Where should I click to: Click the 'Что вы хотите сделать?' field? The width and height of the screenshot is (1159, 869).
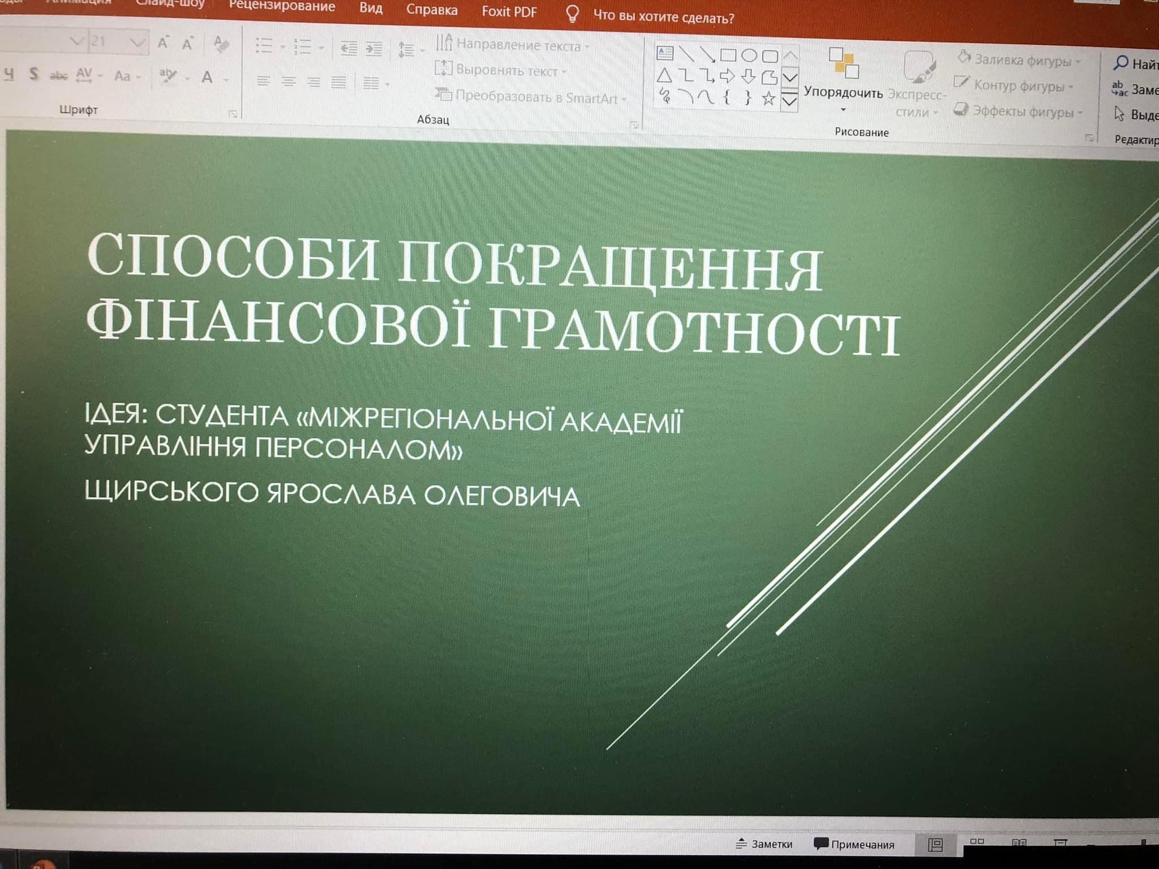[663, 18]
